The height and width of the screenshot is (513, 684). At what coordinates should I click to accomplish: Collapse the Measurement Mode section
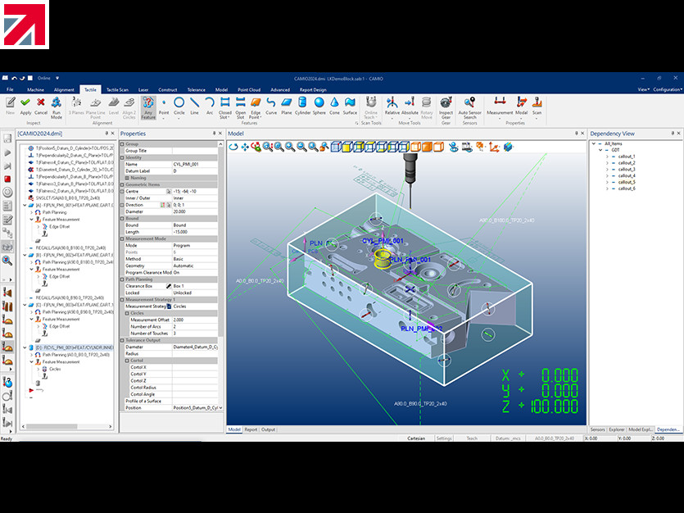pos(123,238)
